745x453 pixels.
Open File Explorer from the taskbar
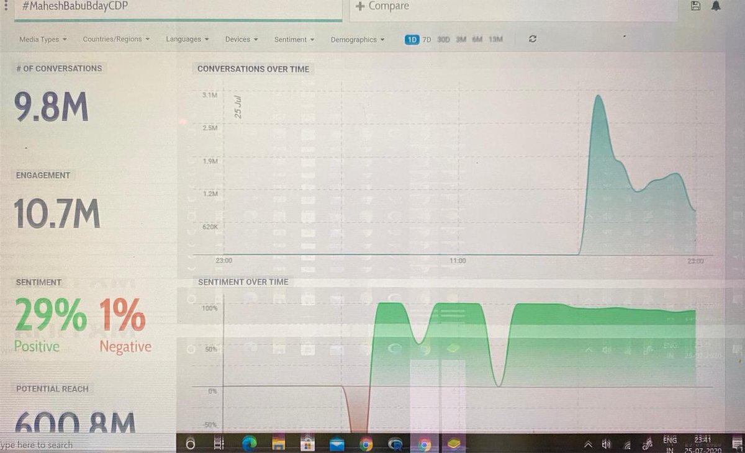pyautogui.click(x=279, y=444)
